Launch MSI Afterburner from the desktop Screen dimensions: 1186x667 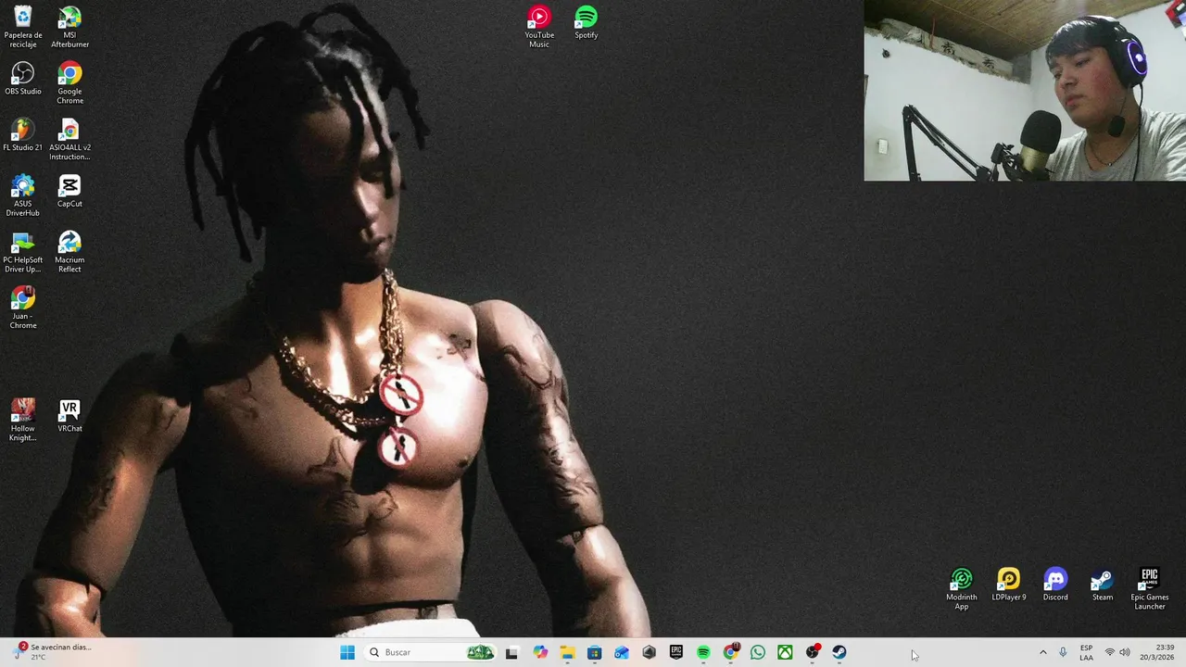tap(69, 28)
